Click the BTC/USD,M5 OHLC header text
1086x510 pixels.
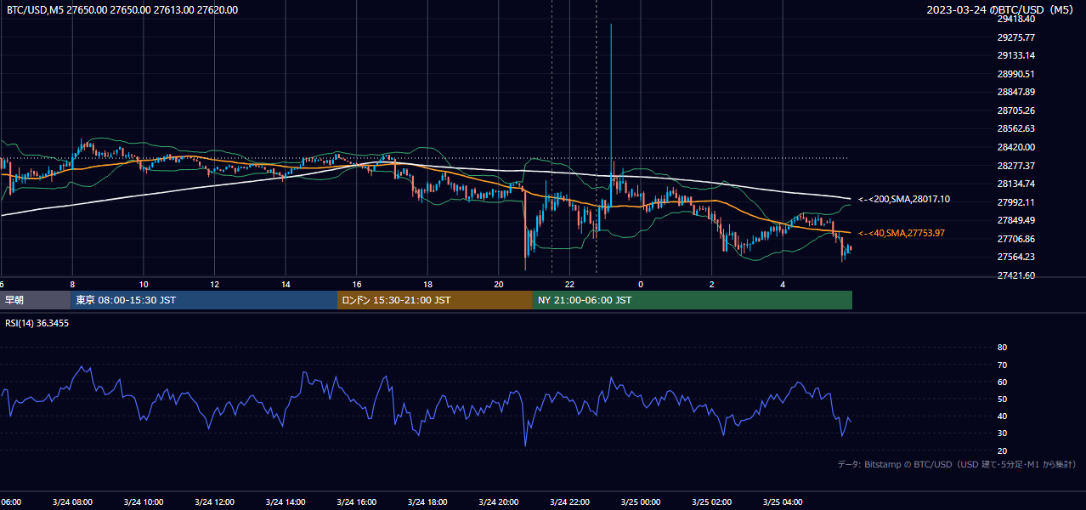click(x=122, y=10)
